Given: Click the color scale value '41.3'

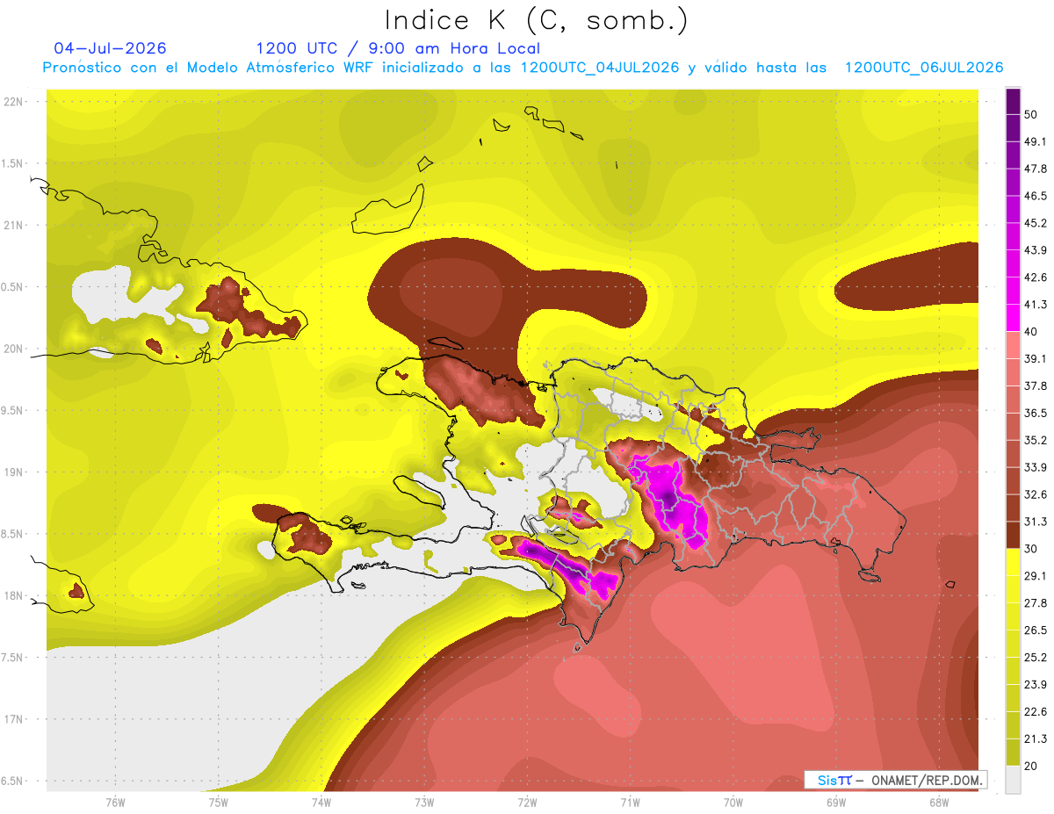Looking at the screenshot, I should (x=1036, y=305).
